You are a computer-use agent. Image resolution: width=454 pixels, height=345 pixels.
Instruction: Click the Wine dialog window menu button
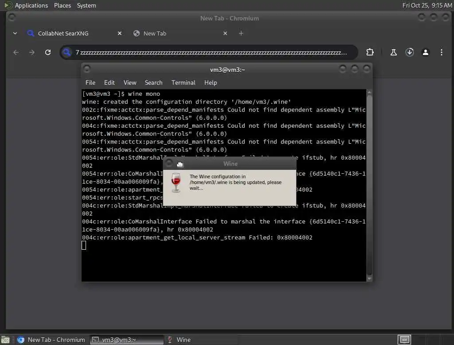[169, 163]
